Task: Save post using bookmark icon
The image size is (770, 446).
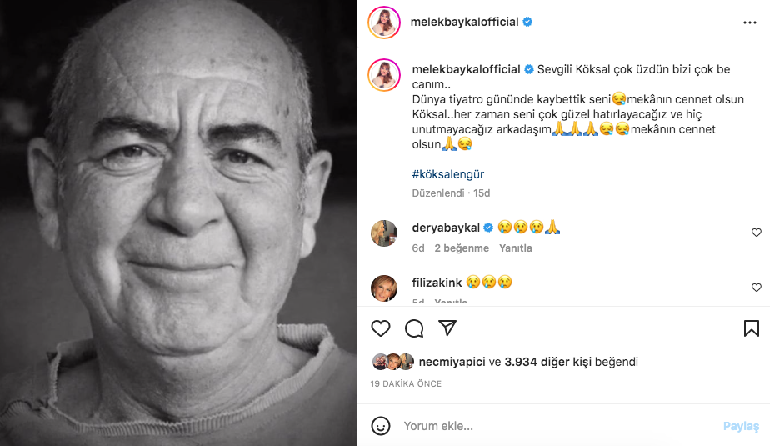Action: [752, 328]
